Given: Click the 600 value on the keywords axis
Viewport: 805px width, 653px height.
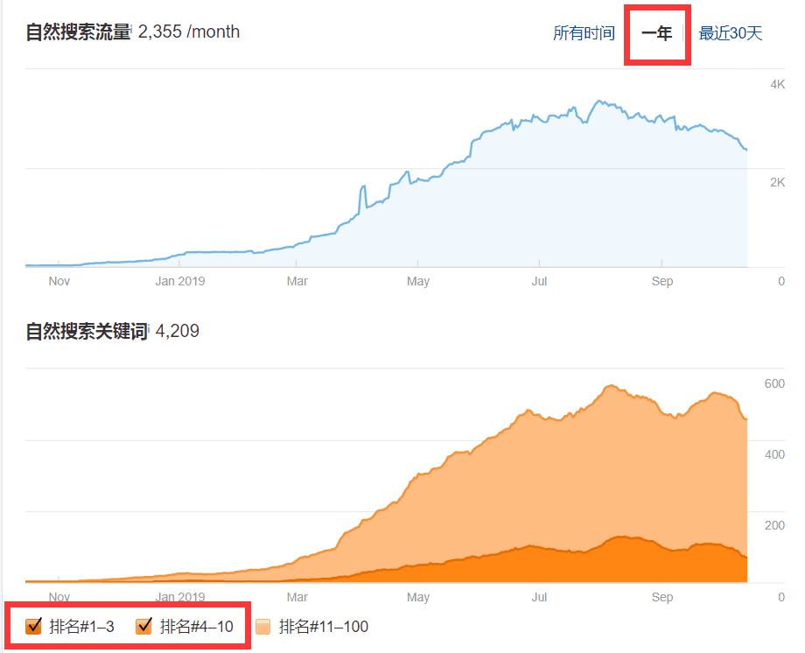Looking at the screenshot, I should [772, 383].
